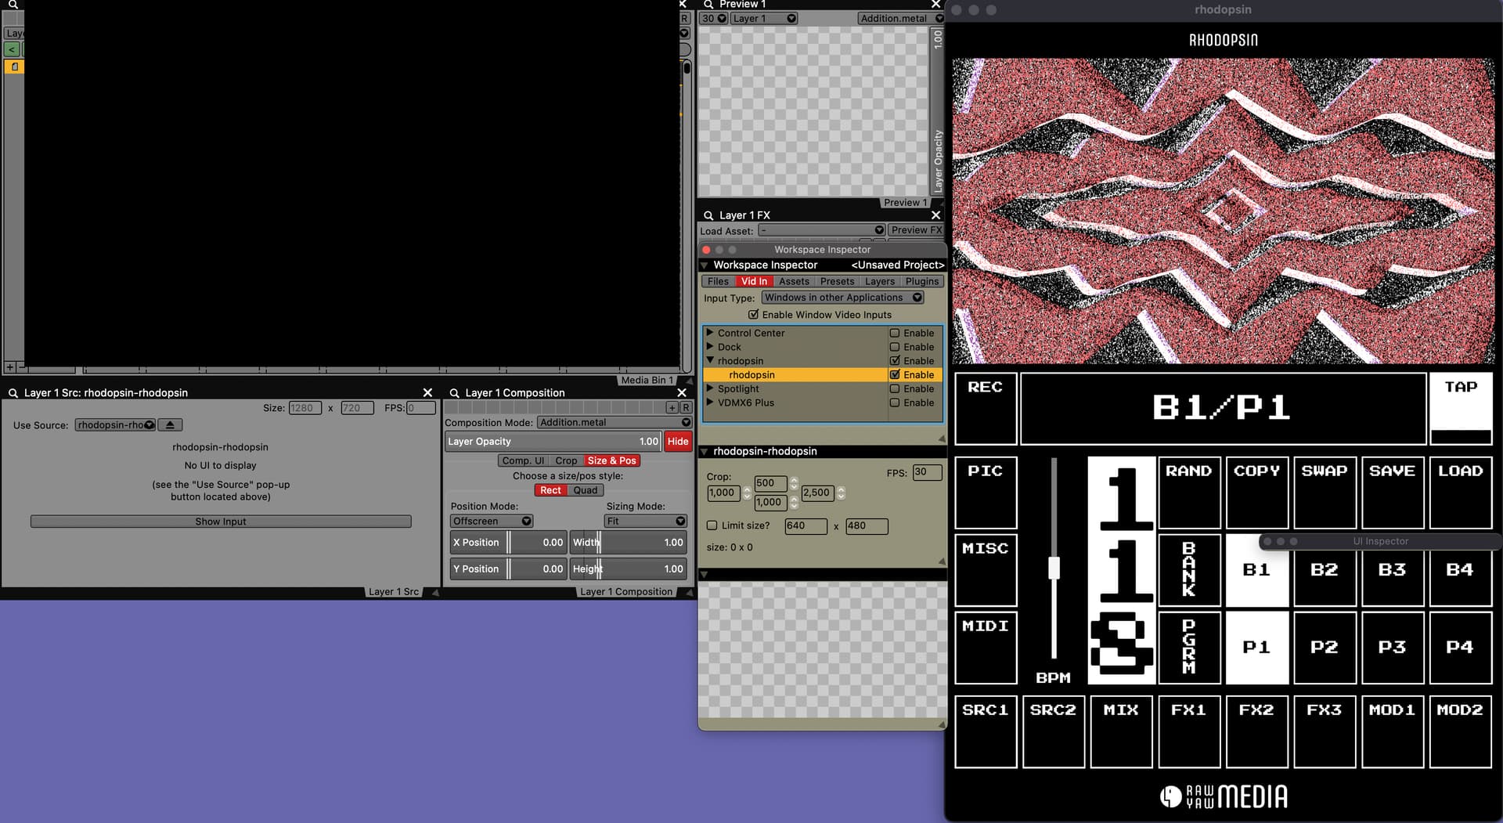
Task: Enable the VDMX6 Plus window input
Action: click(895, 403)
